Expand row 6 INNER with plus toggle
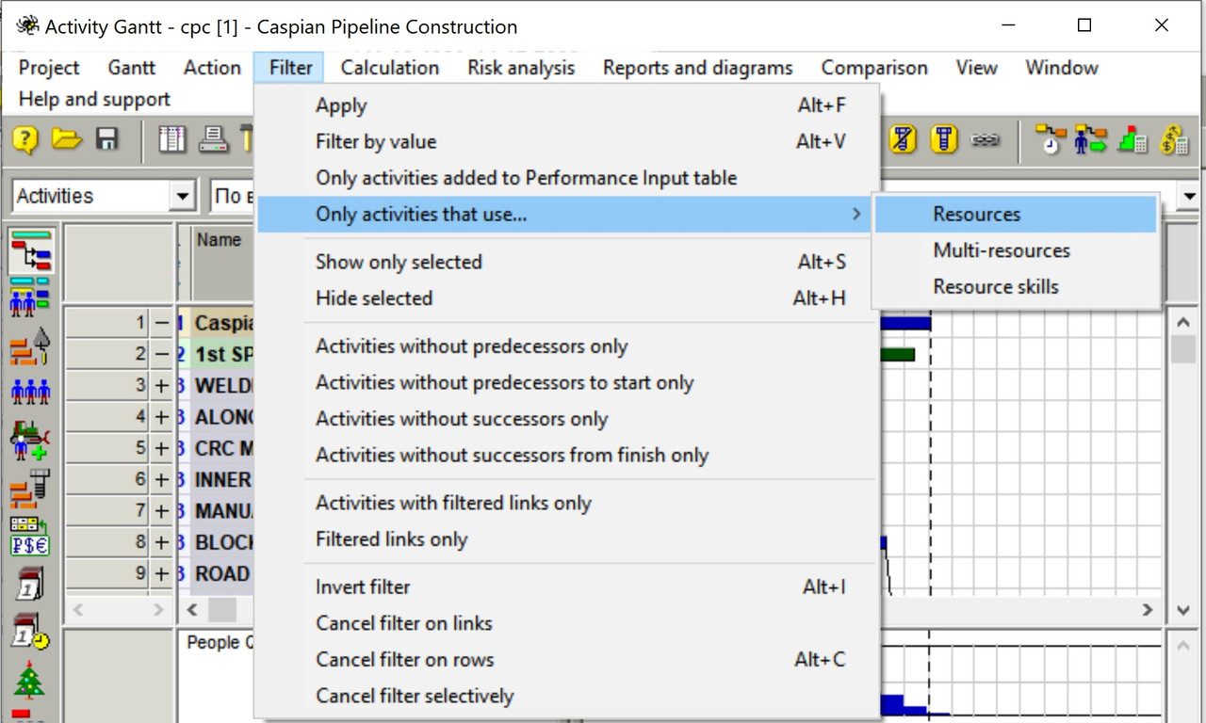Screen dimensions: 1206x723 (162, 479)
